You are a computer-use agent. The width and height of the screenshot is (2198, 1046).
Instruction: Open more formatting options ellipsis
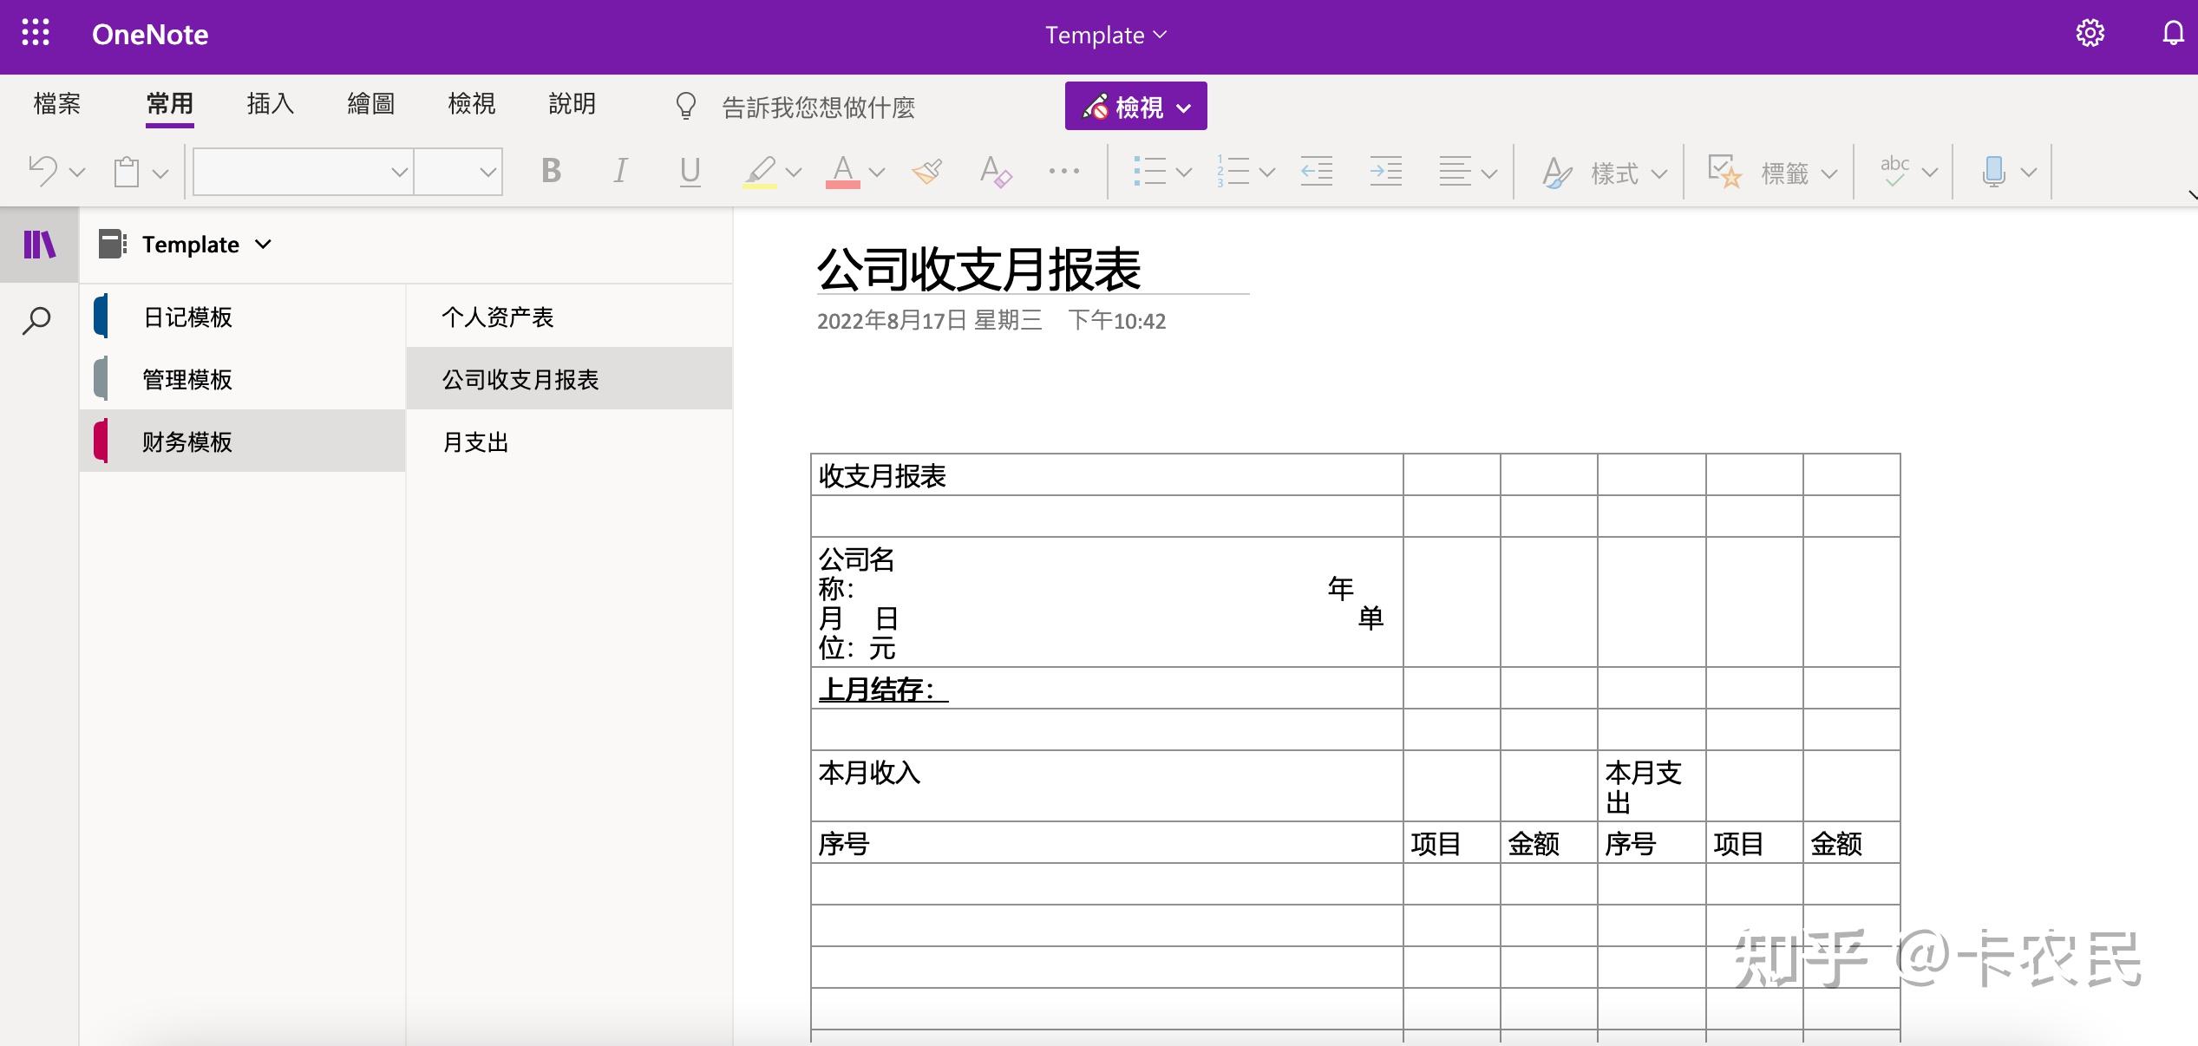tap(1064, 171)
